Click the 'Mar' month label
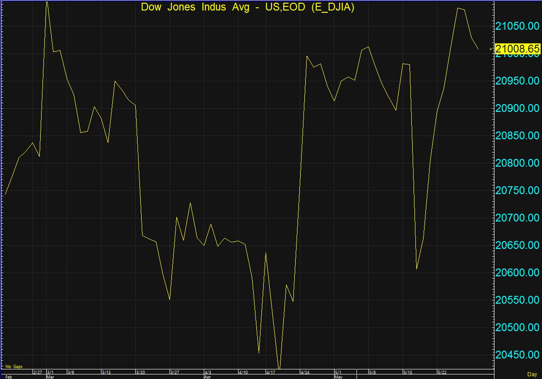Viewport: 542px width, 379px height. click(50, 377)
